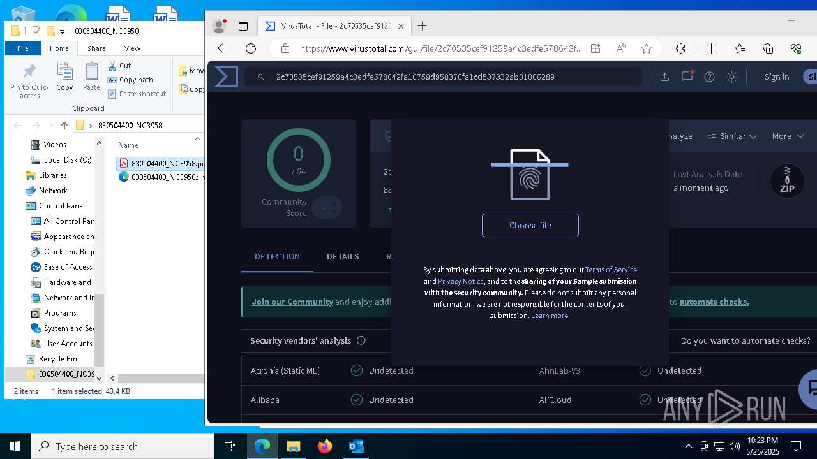Open the Terms of Service link

coord(611,270)
